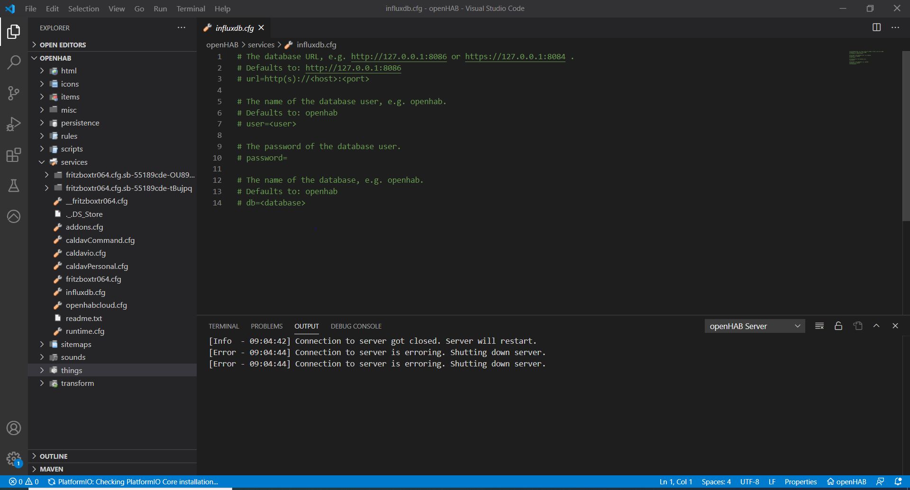
Task: Switch to the DEBUG CONSOLE tab
Action: (356, 326)
